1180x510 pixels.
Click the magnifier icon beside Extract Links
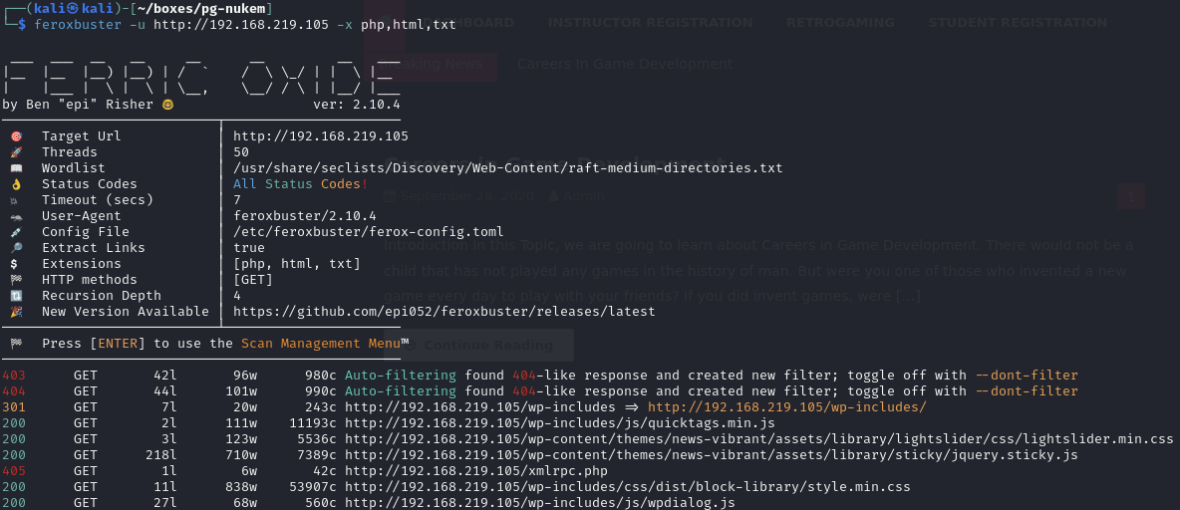point(16,248)
